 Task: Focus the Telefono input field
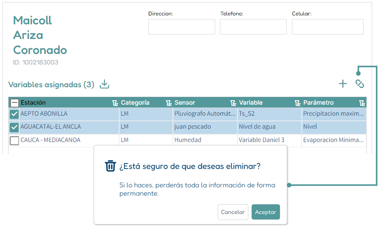(x=253, y=27)
